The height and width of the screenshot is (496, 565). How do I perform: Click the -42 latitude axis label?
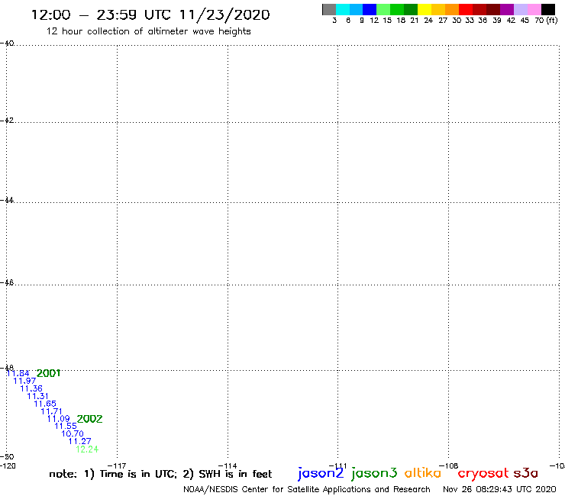pos(7,120)
